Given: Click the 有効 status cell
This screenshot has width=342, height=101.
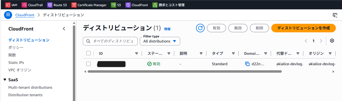Looking at the screenshot, I should 154,64.
